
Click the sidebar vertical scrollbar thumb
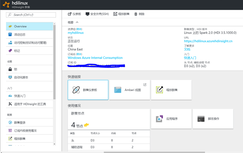point(54,62)
